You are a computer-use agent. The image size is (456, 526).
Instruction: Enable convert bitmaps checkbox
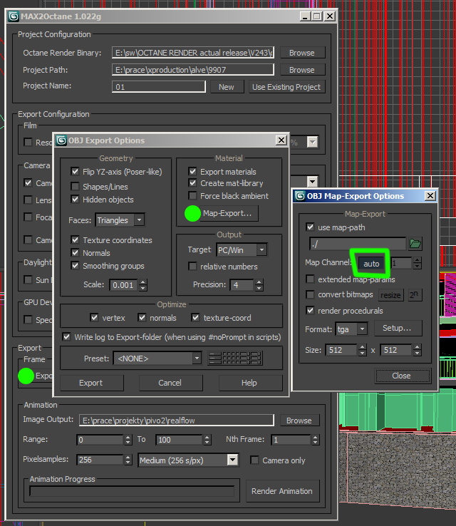coord(310,294)
